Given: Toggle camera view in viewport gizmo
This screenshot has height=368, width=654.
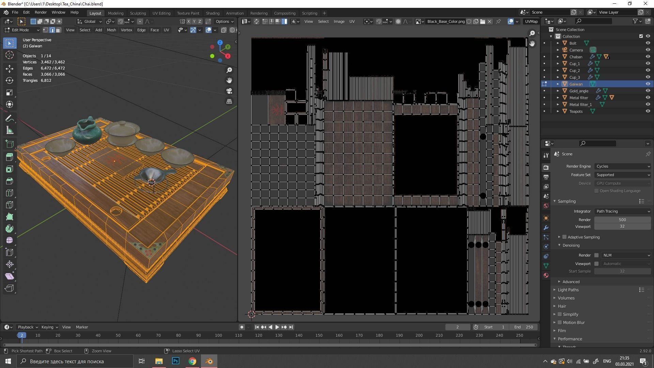Looking at the screenshot, I should [229, 91].
